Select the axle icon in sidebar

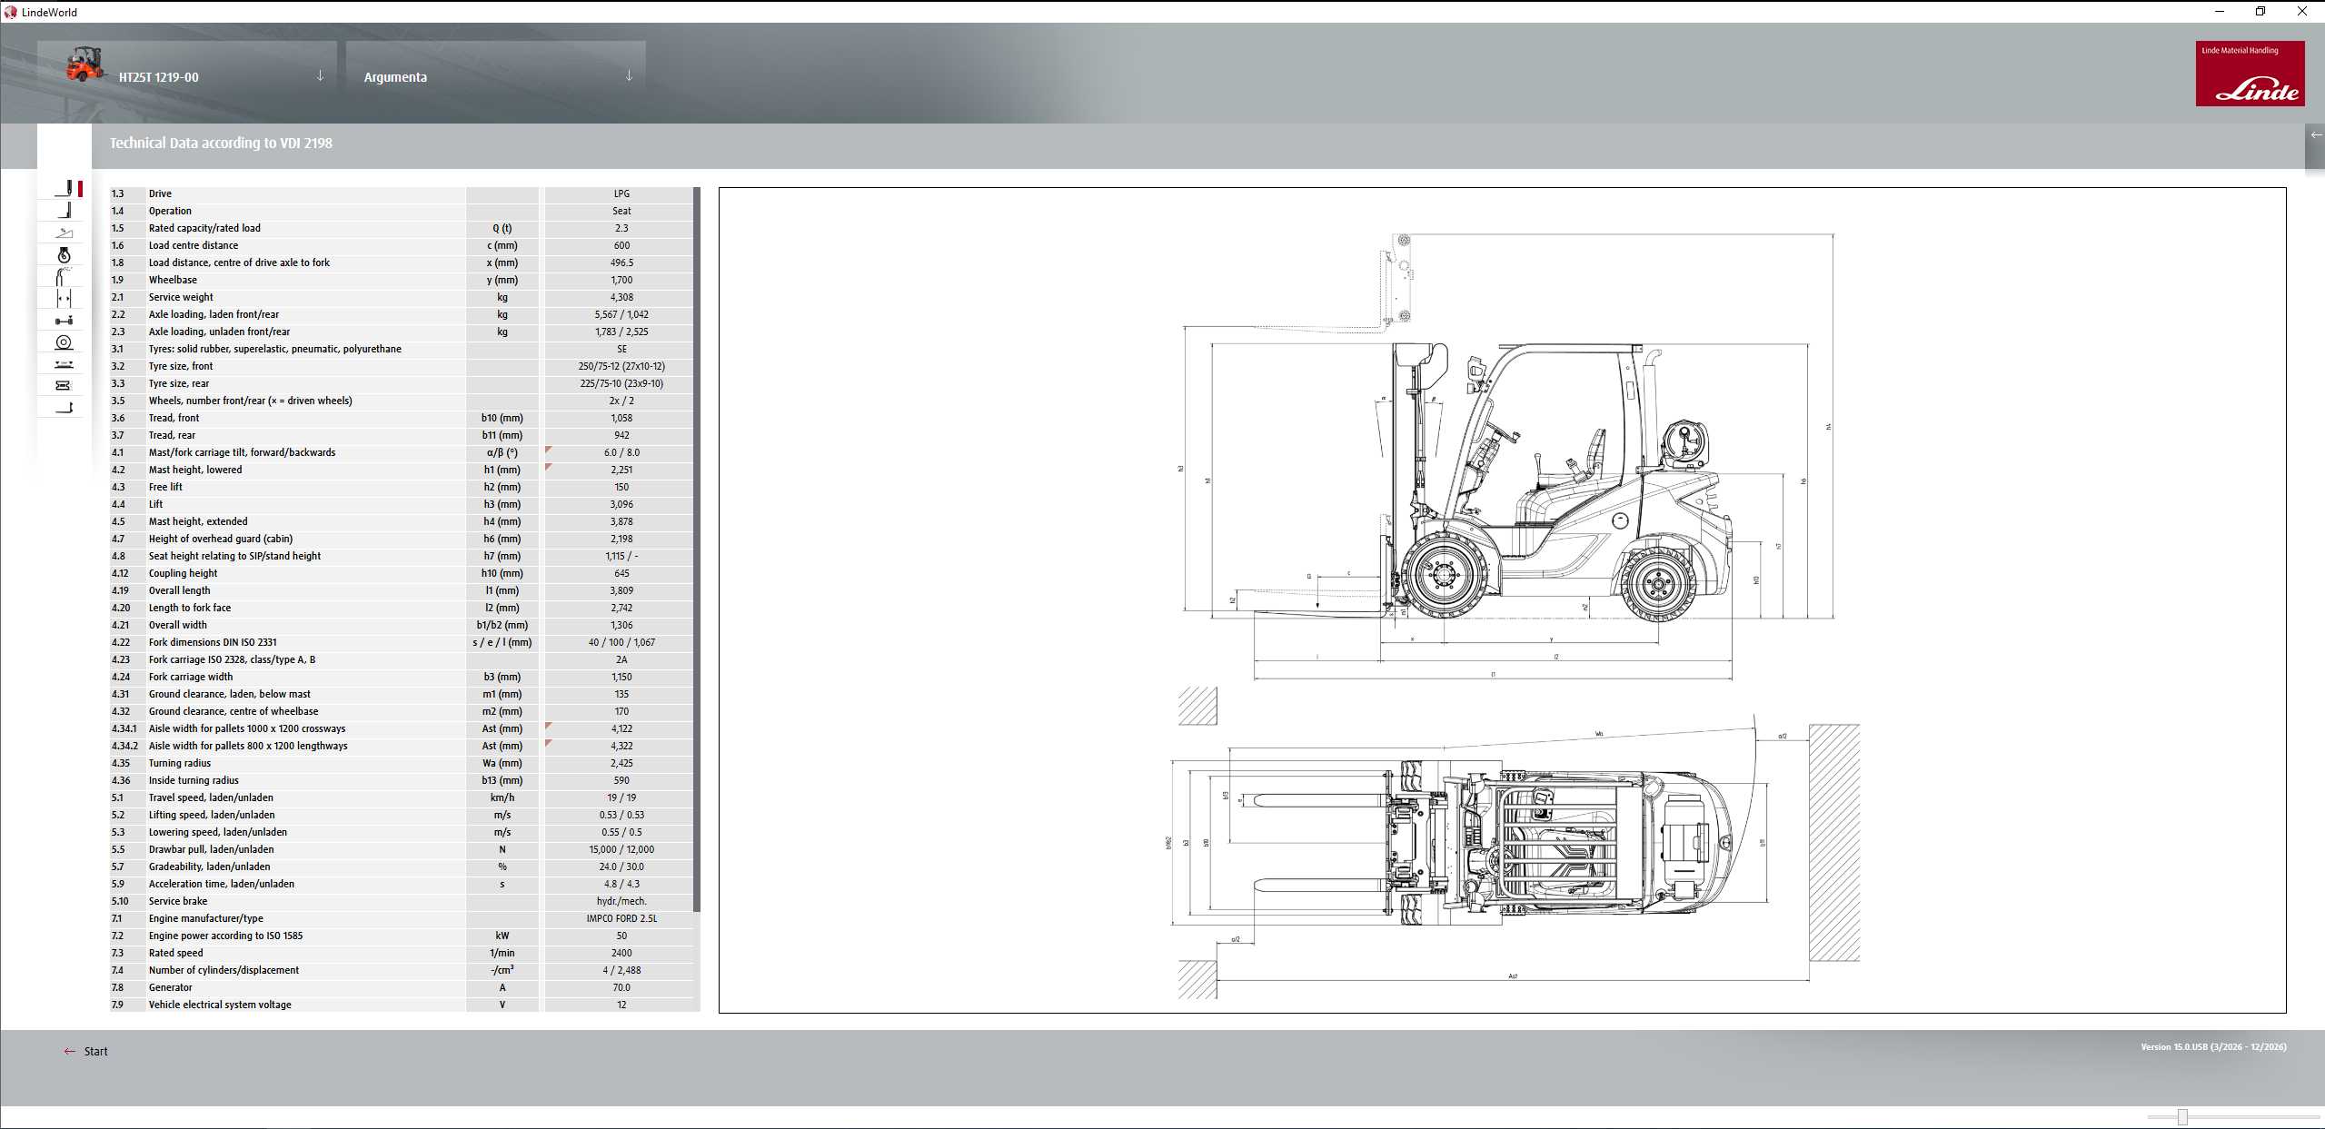[64, 321]
